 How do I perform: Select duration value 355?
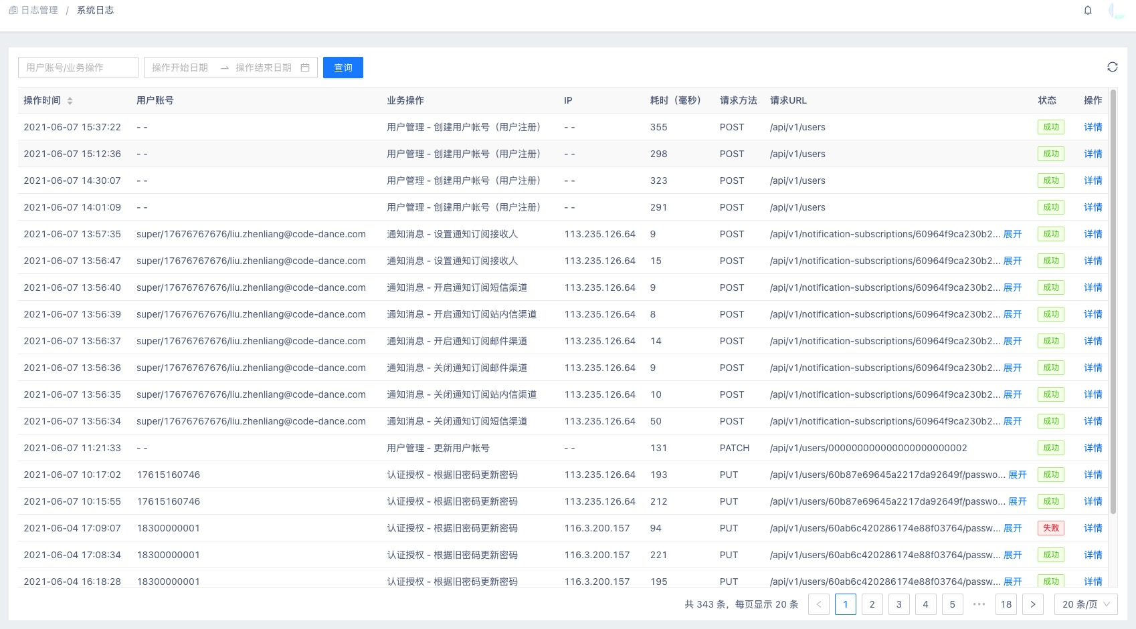[659, 127]
